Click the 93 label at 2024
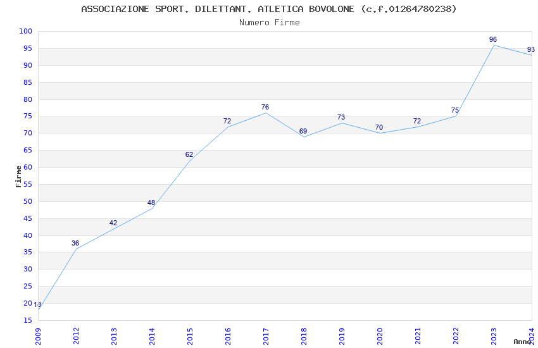 click(x=531, y=50)
